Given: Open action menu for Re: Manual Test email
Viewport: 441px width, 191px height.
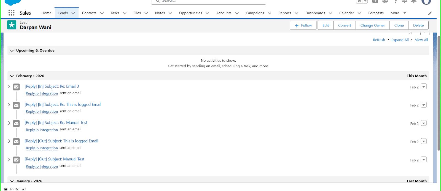Looking at the screenshot, I should (x=424, y=123).
